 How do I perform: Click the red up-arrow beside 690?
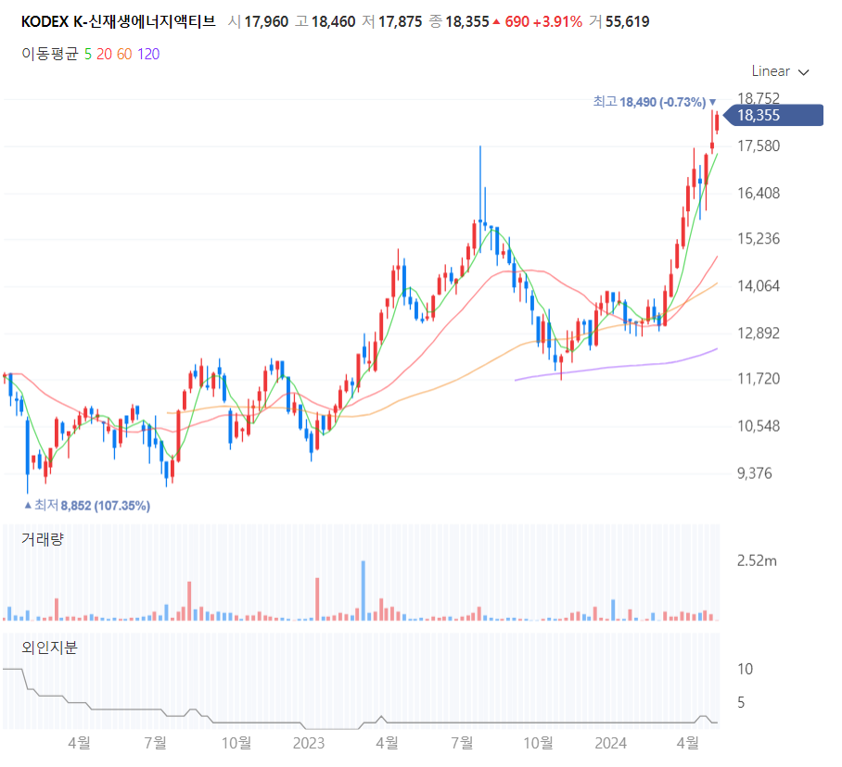coord(496,22)
